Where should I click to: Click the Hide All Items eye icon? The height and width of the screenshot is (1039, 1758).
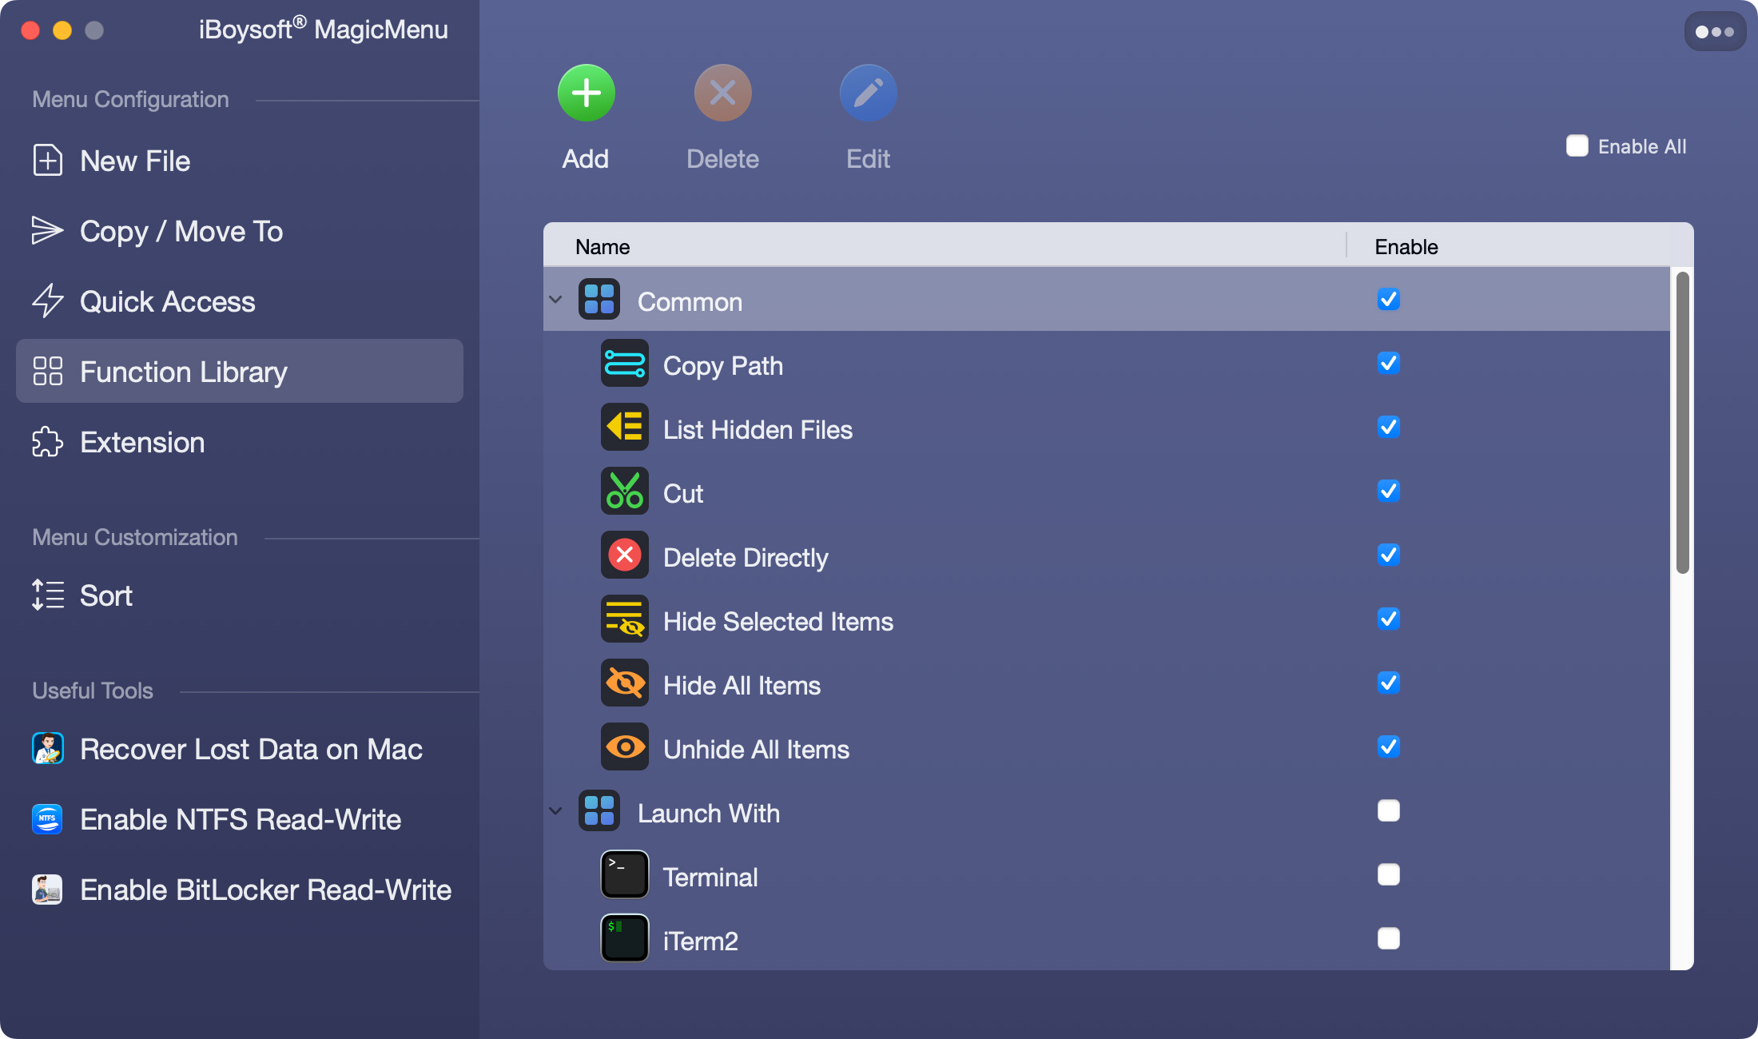coord(624,683)
